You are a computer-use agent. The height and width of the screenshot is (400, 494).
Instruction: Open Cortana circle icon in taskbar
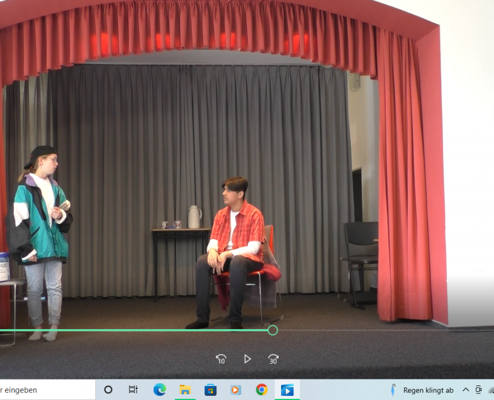(108, 390)
